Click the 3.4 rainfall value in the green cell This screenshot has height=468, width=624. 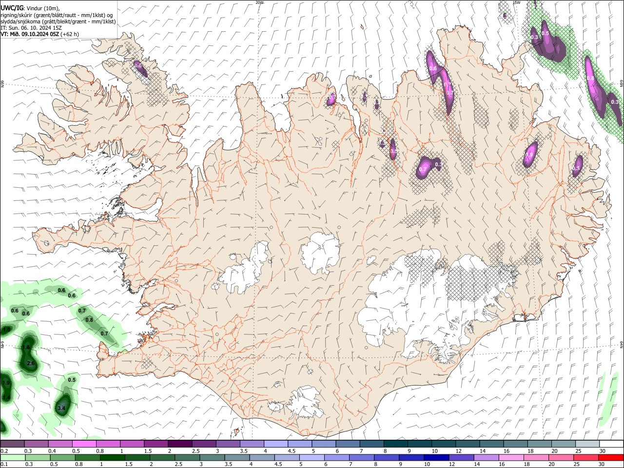[61, 408]
